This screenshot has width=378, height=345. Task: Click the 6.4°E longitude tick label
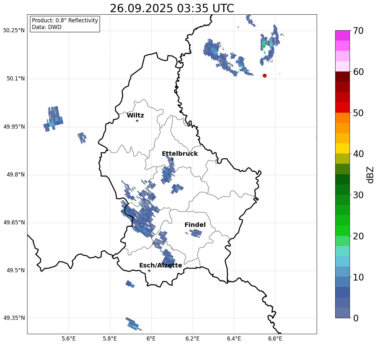(234, 339)
